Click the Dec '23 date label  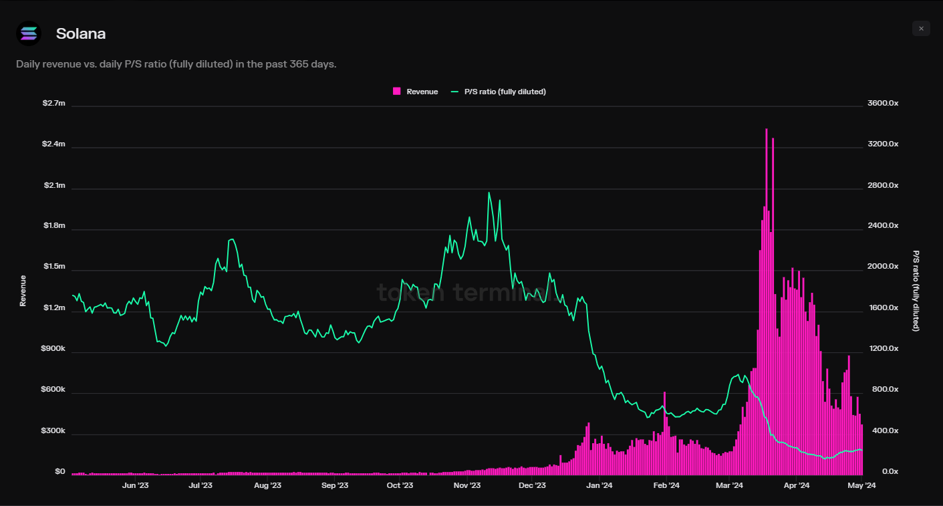532,486
